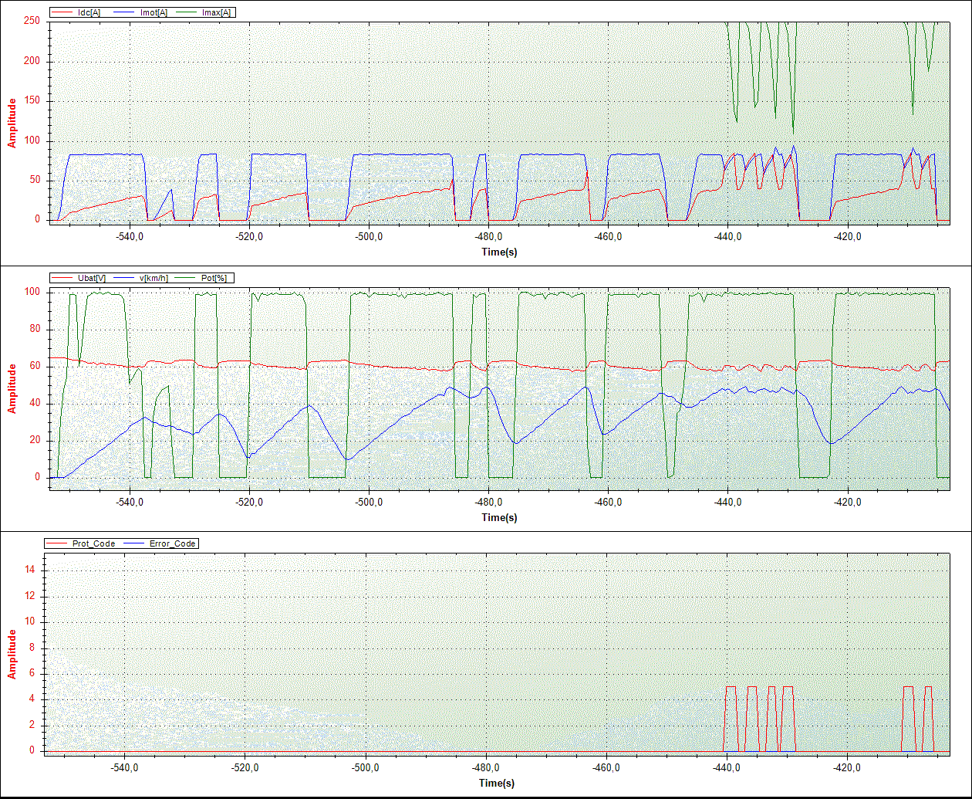972x799 pixels.
Task: Click the -500,0 tick label on middle chart
Action: click(x=370, y=502)
